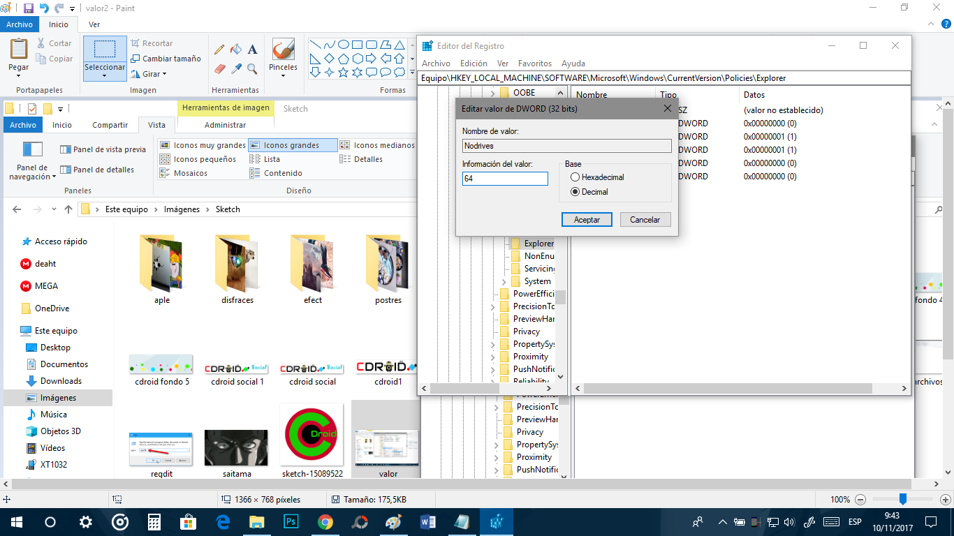Click Cancelar in the DWORD dialog
Screen dimensions: 954x536
(645, 219)
